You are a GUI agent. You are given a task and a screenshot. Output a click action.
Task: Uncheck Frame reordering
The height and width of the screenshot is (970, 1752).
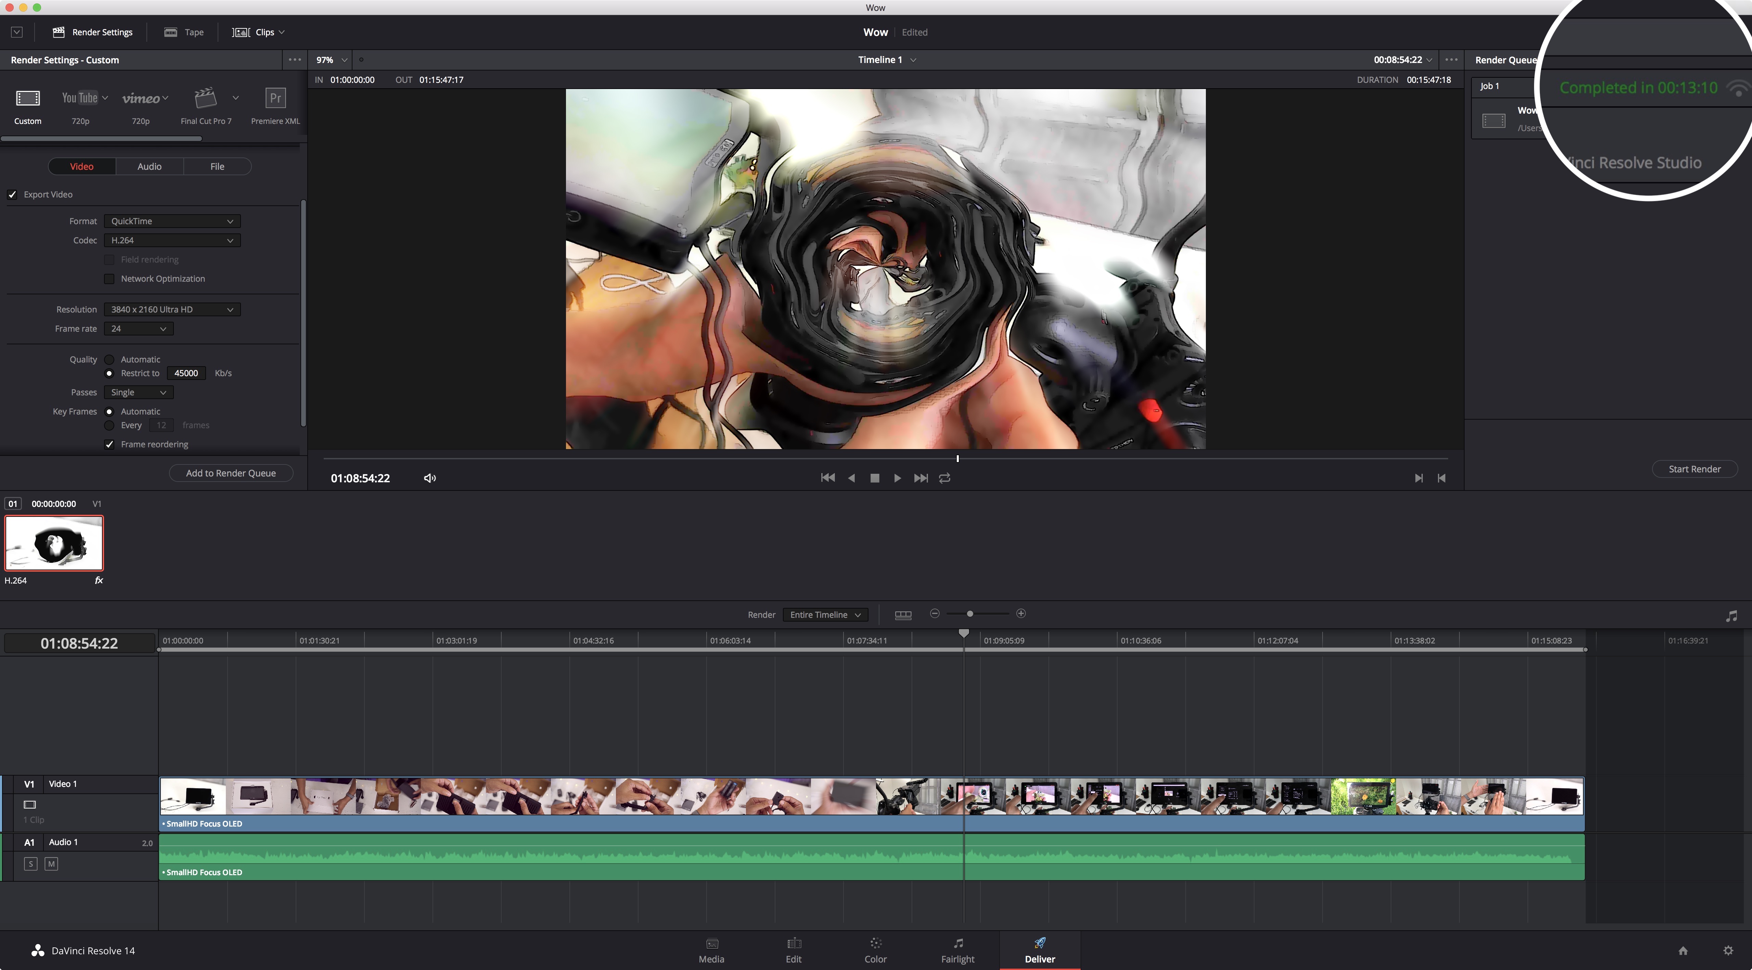point(109,444)
